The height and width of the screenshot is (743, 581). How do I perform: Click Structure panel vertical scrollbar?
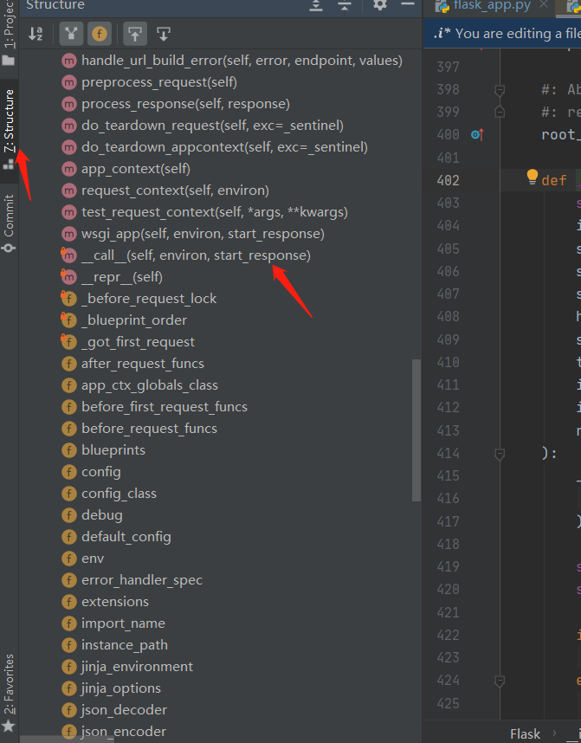416,430
